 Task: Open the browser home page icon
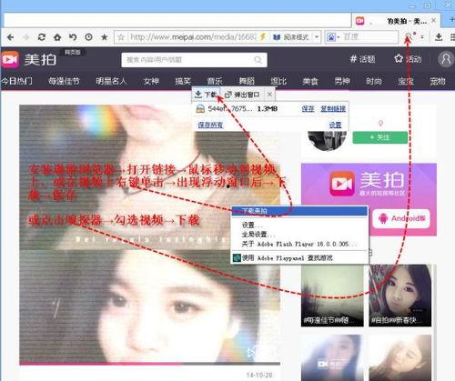tap(57, 37)
